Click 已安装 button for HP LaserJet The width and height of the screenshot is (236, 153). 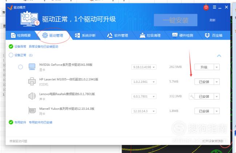click(204, 82)
